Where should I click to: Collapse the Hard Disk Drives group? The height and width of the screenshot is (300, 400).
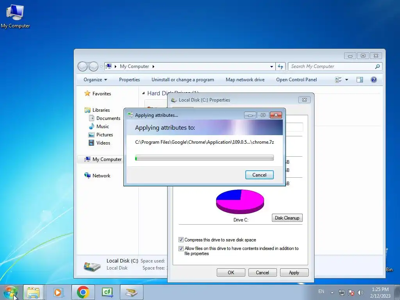point(143,93)
